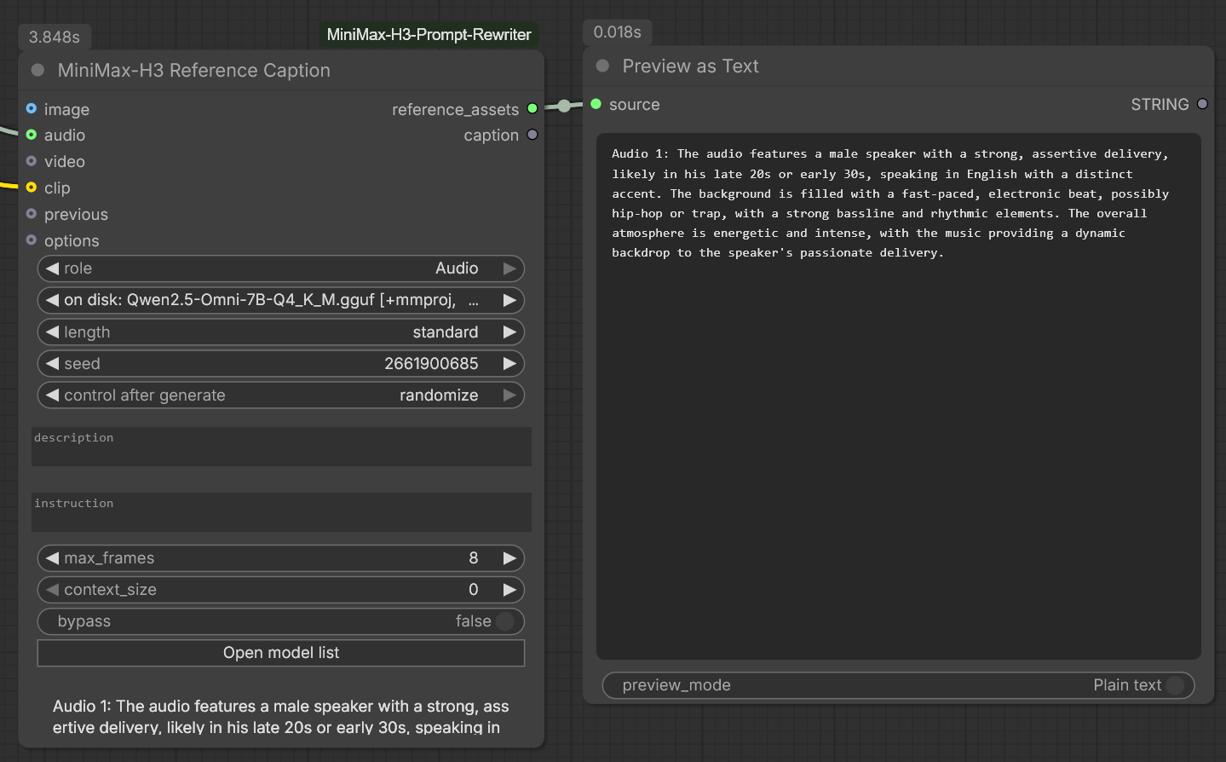Click the Open model list button

click(281, 653)
